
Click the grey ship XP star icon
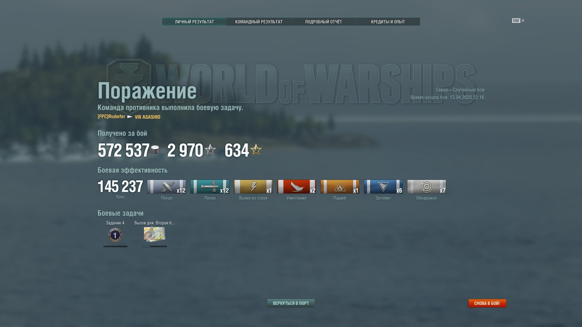(210, 150)
